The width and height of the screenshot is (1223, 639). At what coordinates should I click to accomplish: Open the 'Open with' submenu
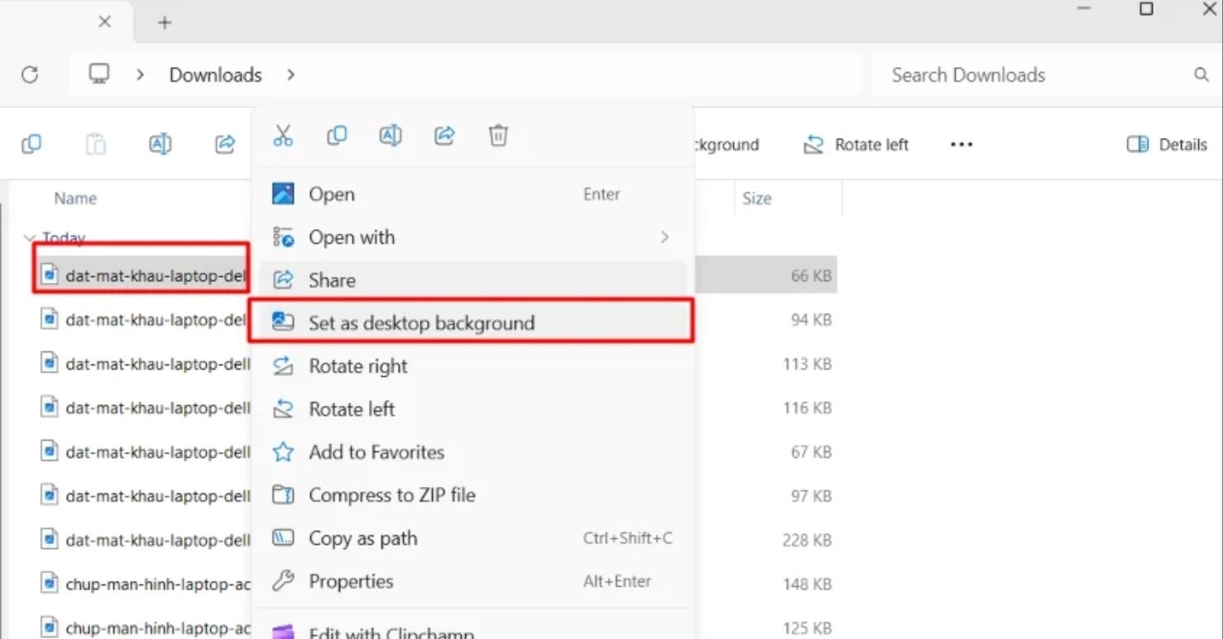[472, 237]
